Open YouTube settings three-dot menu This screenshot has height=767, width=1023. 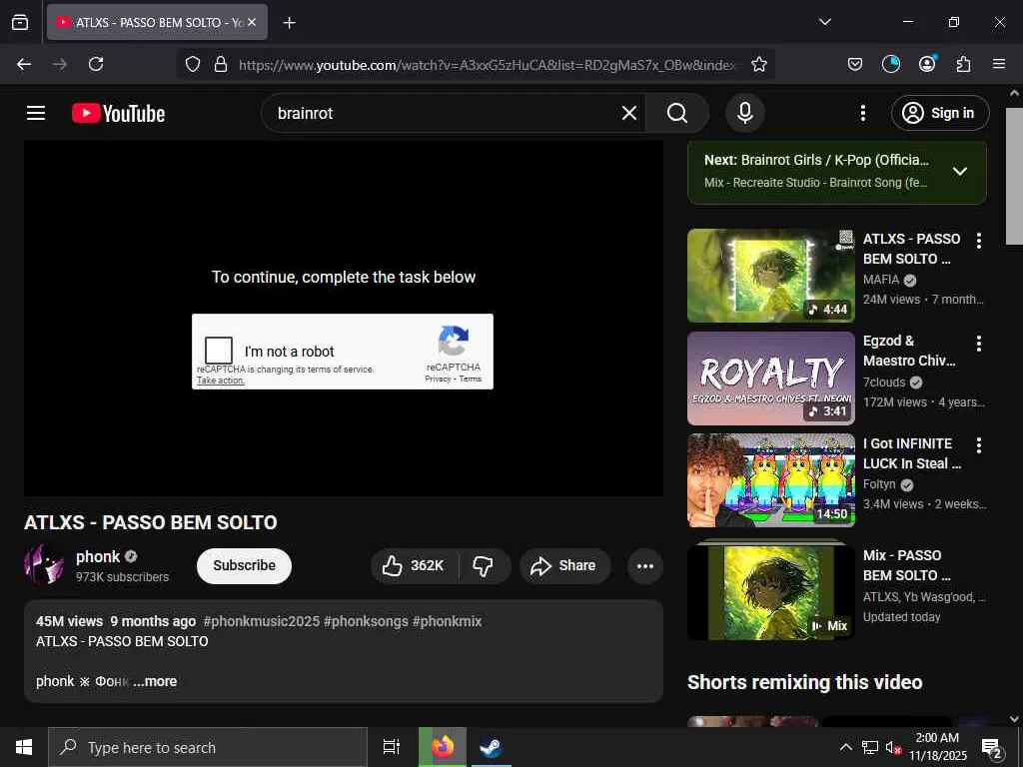tap(862, 113)
